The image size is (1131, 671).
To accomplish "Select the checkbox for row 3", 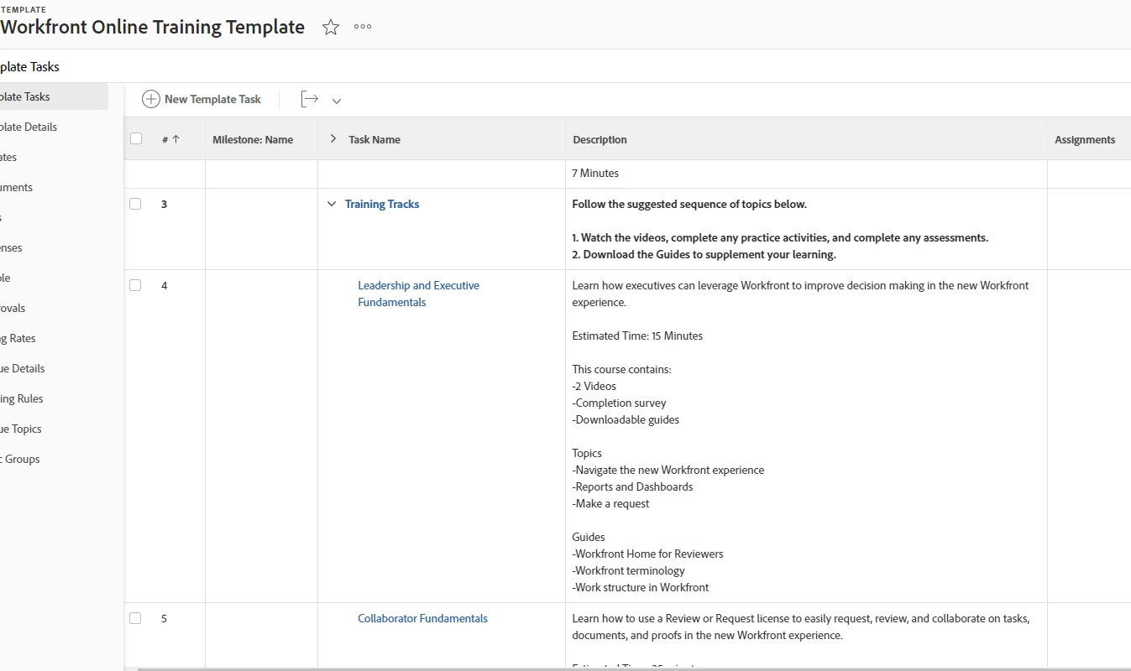I will click(x=135, y=204).
